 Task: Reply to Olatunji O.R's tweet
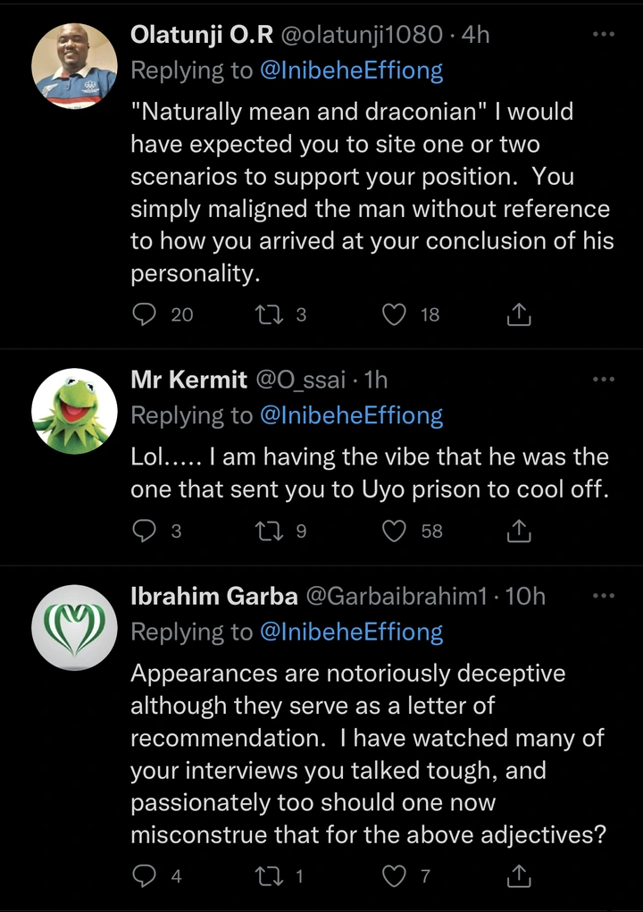(144, 314)
